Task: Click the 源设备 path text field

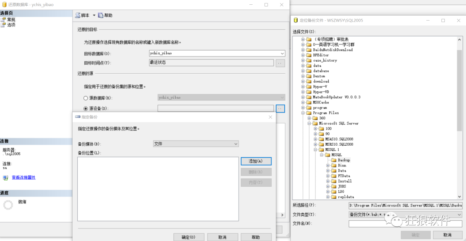Action: [215, 109]
